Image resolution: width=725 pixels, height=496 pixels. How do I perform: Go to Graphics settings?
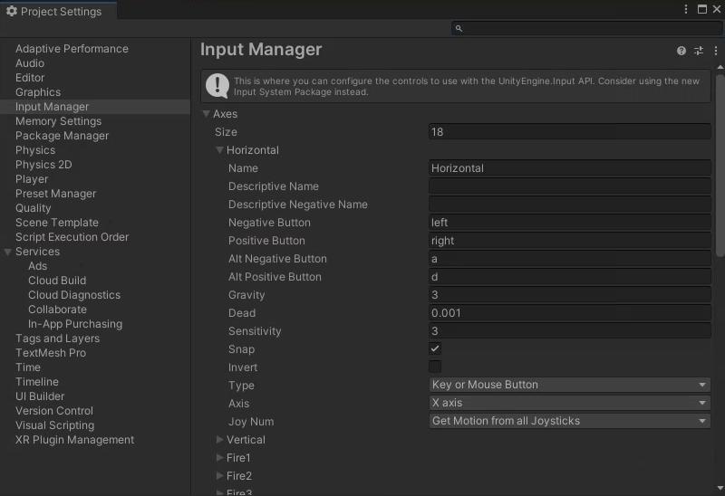[38, 92]
